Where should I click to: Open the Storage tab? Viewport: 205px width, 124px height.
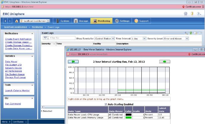pos(81,21)
